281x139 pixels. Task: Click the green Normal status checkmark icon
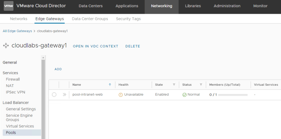(184, 95)
